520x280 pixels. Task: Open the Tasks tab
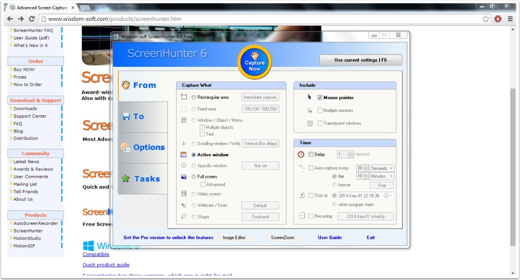(143, 179)
